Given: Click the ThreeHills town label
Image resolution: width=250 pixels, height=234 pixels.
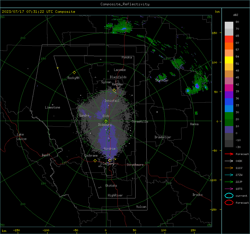Looking at the screenshot, I should 140,122.
